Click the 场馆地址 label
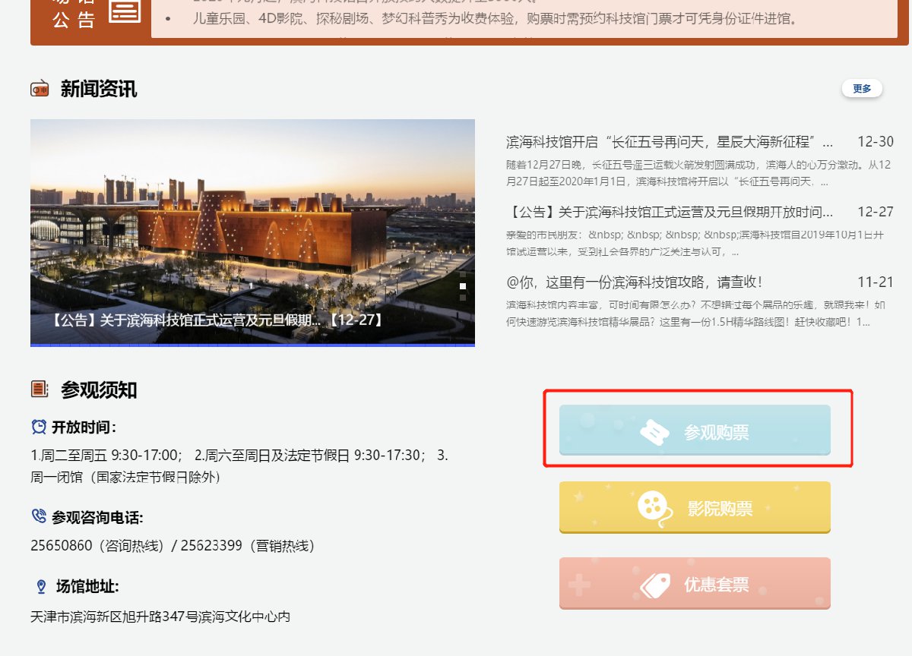912x656 pixels. pyautogui.click(x=87, y=587)
